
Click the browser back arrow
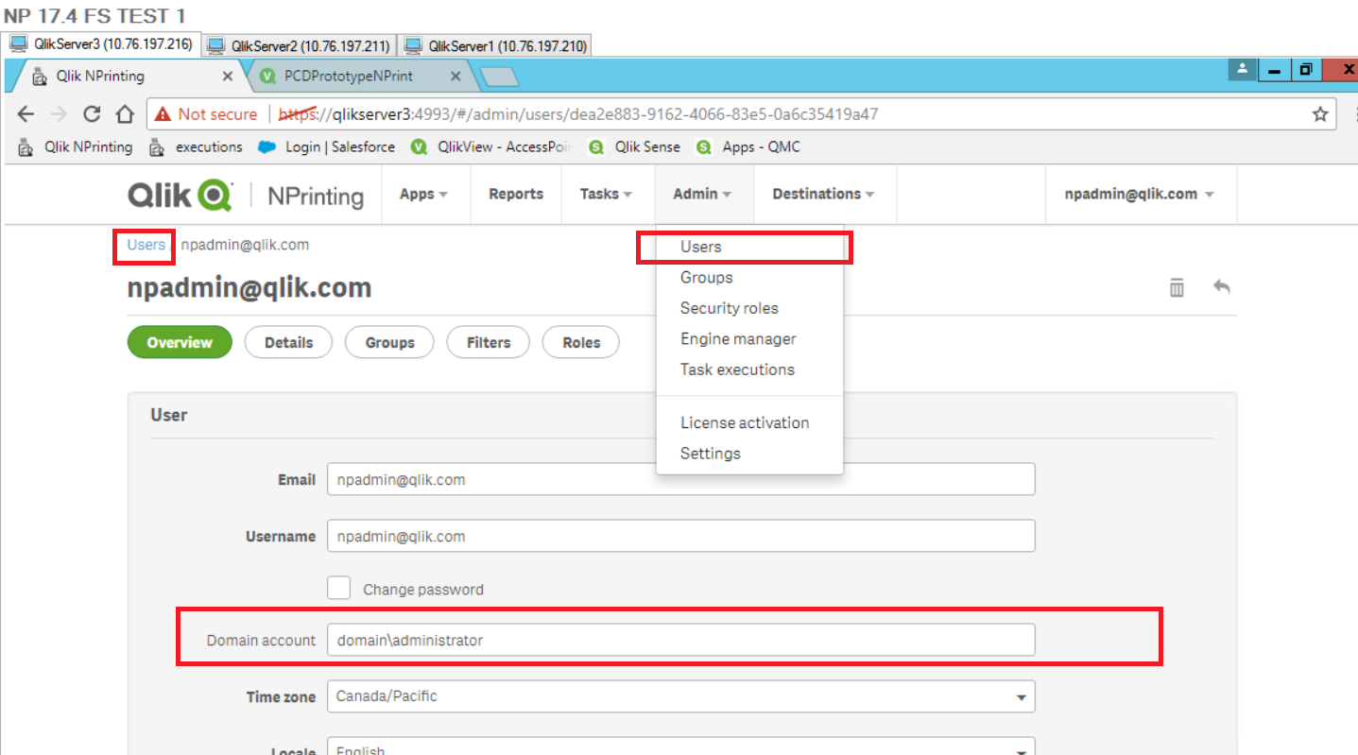(26, 114)
